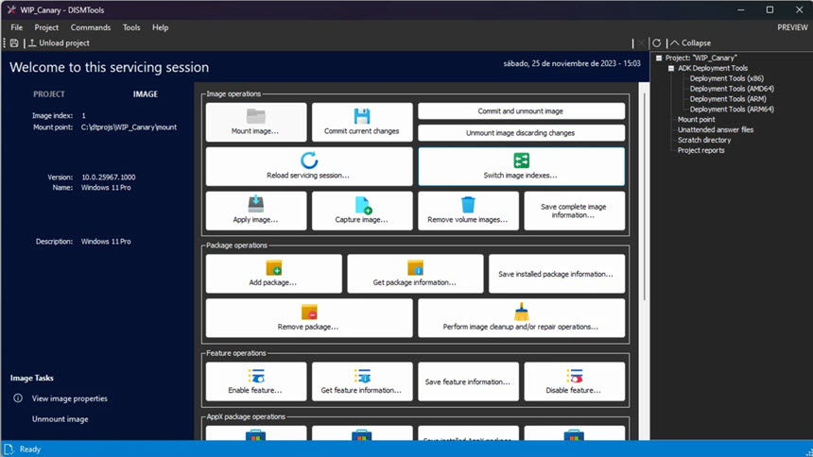The image size is (813, 457).
Task: Click the Add package icon
Action: coord(274,267)
